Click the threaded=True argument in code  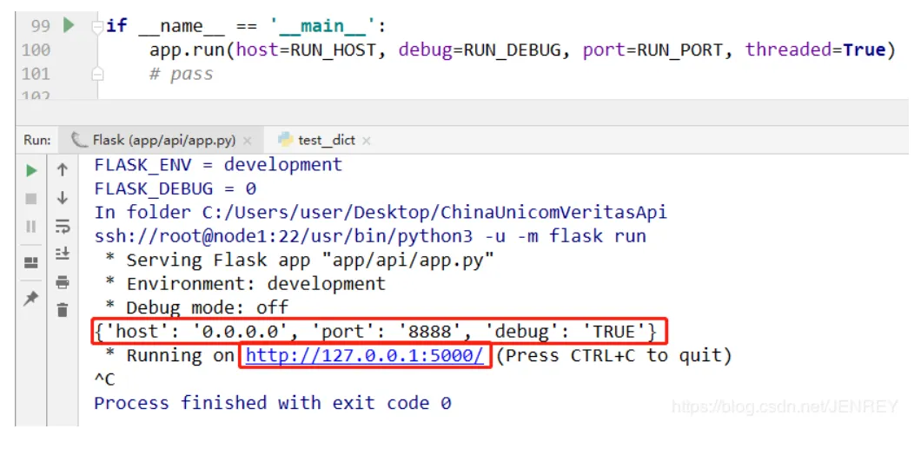815,50
